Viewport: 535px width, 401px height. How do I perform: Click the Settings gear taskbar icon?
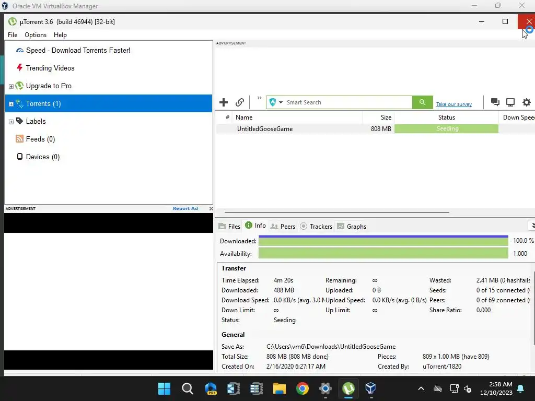tap(325, 388)
